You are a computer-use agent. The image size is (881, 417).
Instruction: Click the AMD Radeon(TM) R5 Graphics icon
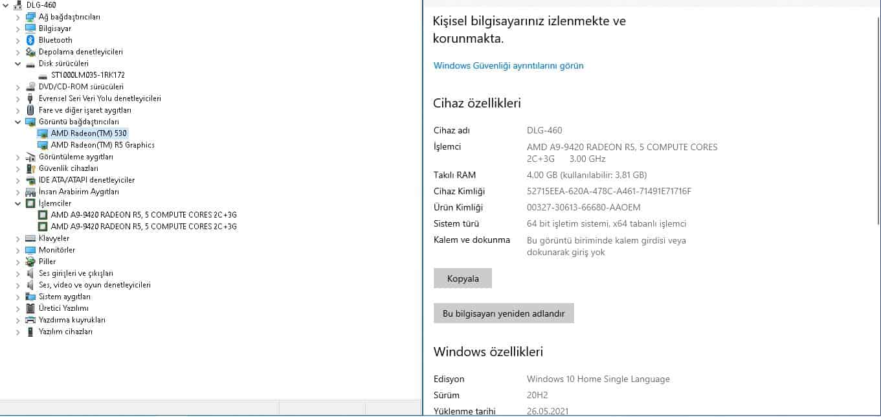[x=43, y=145]
